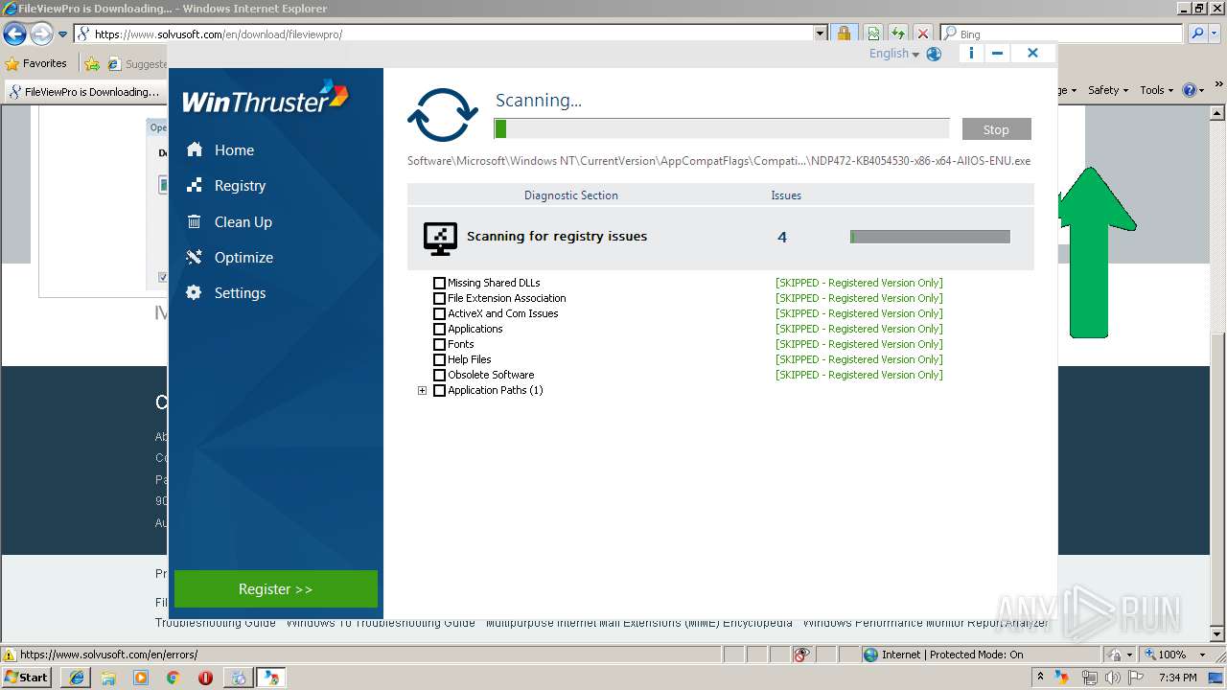The width and height of the screenshot is (1227, 690).
Task: Open the Tools menu dropdown
Action: tap(1157, 90)
